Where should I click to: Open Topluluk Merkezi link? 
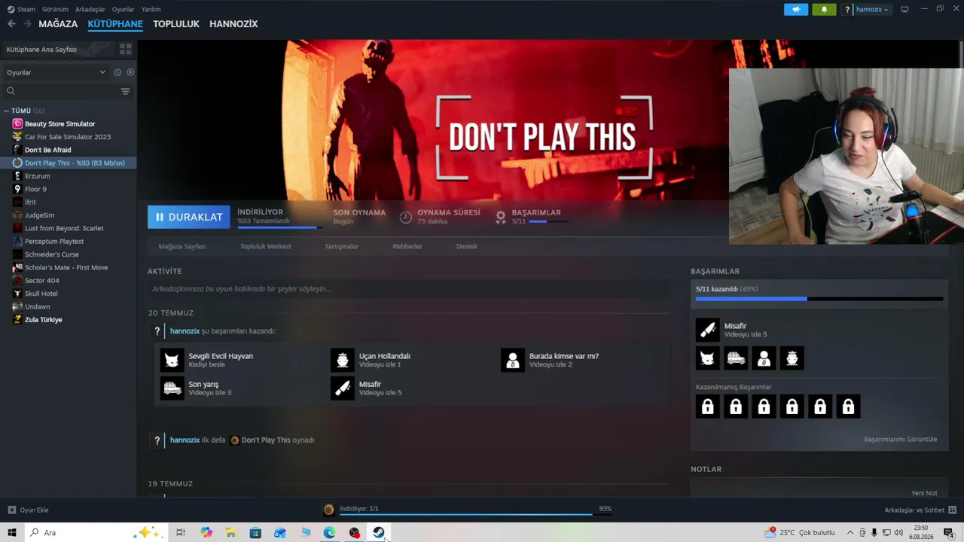(x=265, y=246)
